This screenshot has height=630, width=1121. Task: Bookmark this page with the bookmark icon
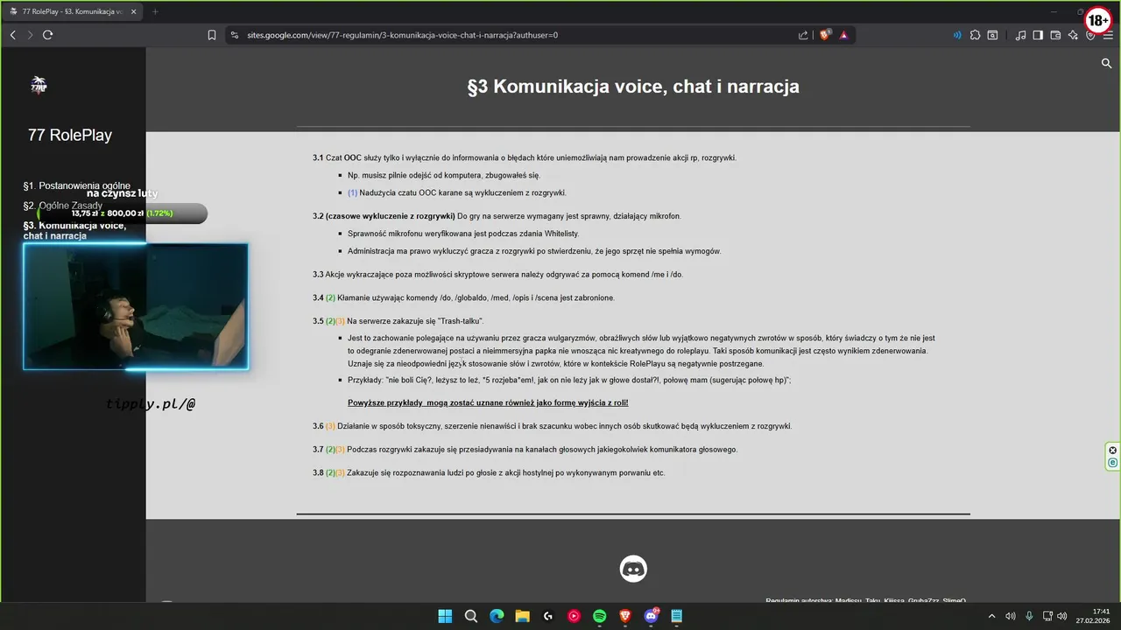pyautogui.click(x=212, y=35)
